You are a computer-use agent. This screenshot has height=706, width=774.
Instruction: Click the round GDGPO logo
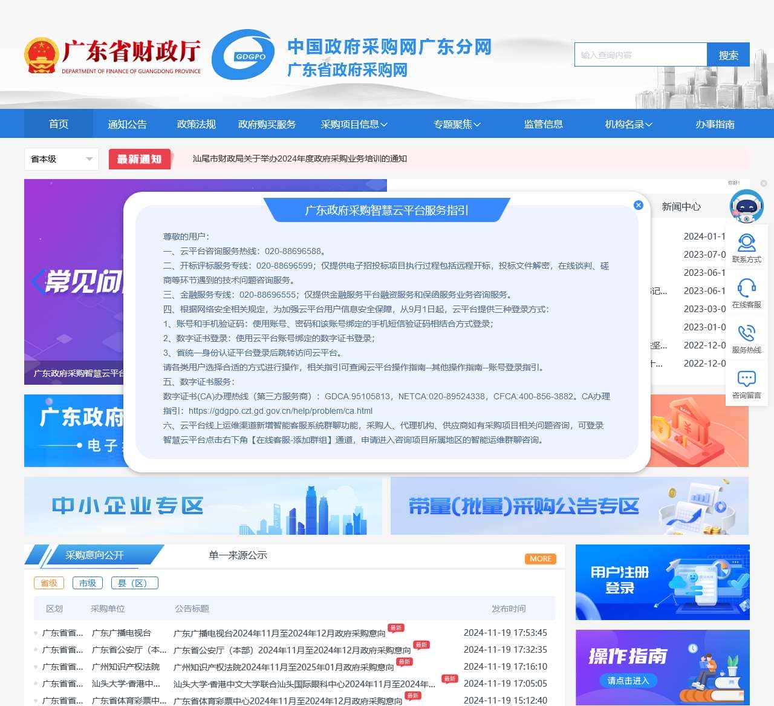tap(243, 54)
